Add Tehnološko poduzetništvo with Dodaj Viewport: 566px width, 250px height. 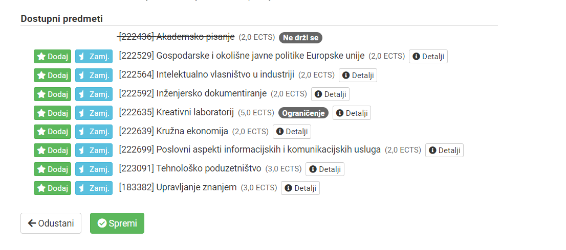pyautogui.click(x=52, y=169)
